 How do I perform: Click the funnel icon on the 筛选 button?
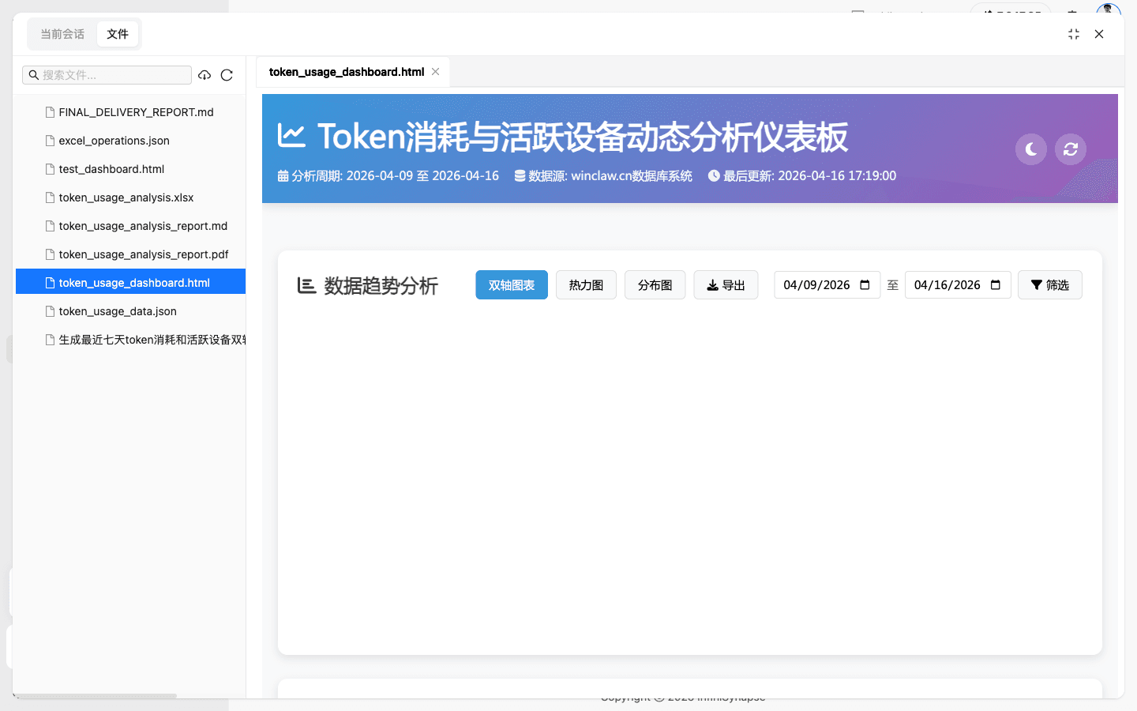pos(1038,284)
